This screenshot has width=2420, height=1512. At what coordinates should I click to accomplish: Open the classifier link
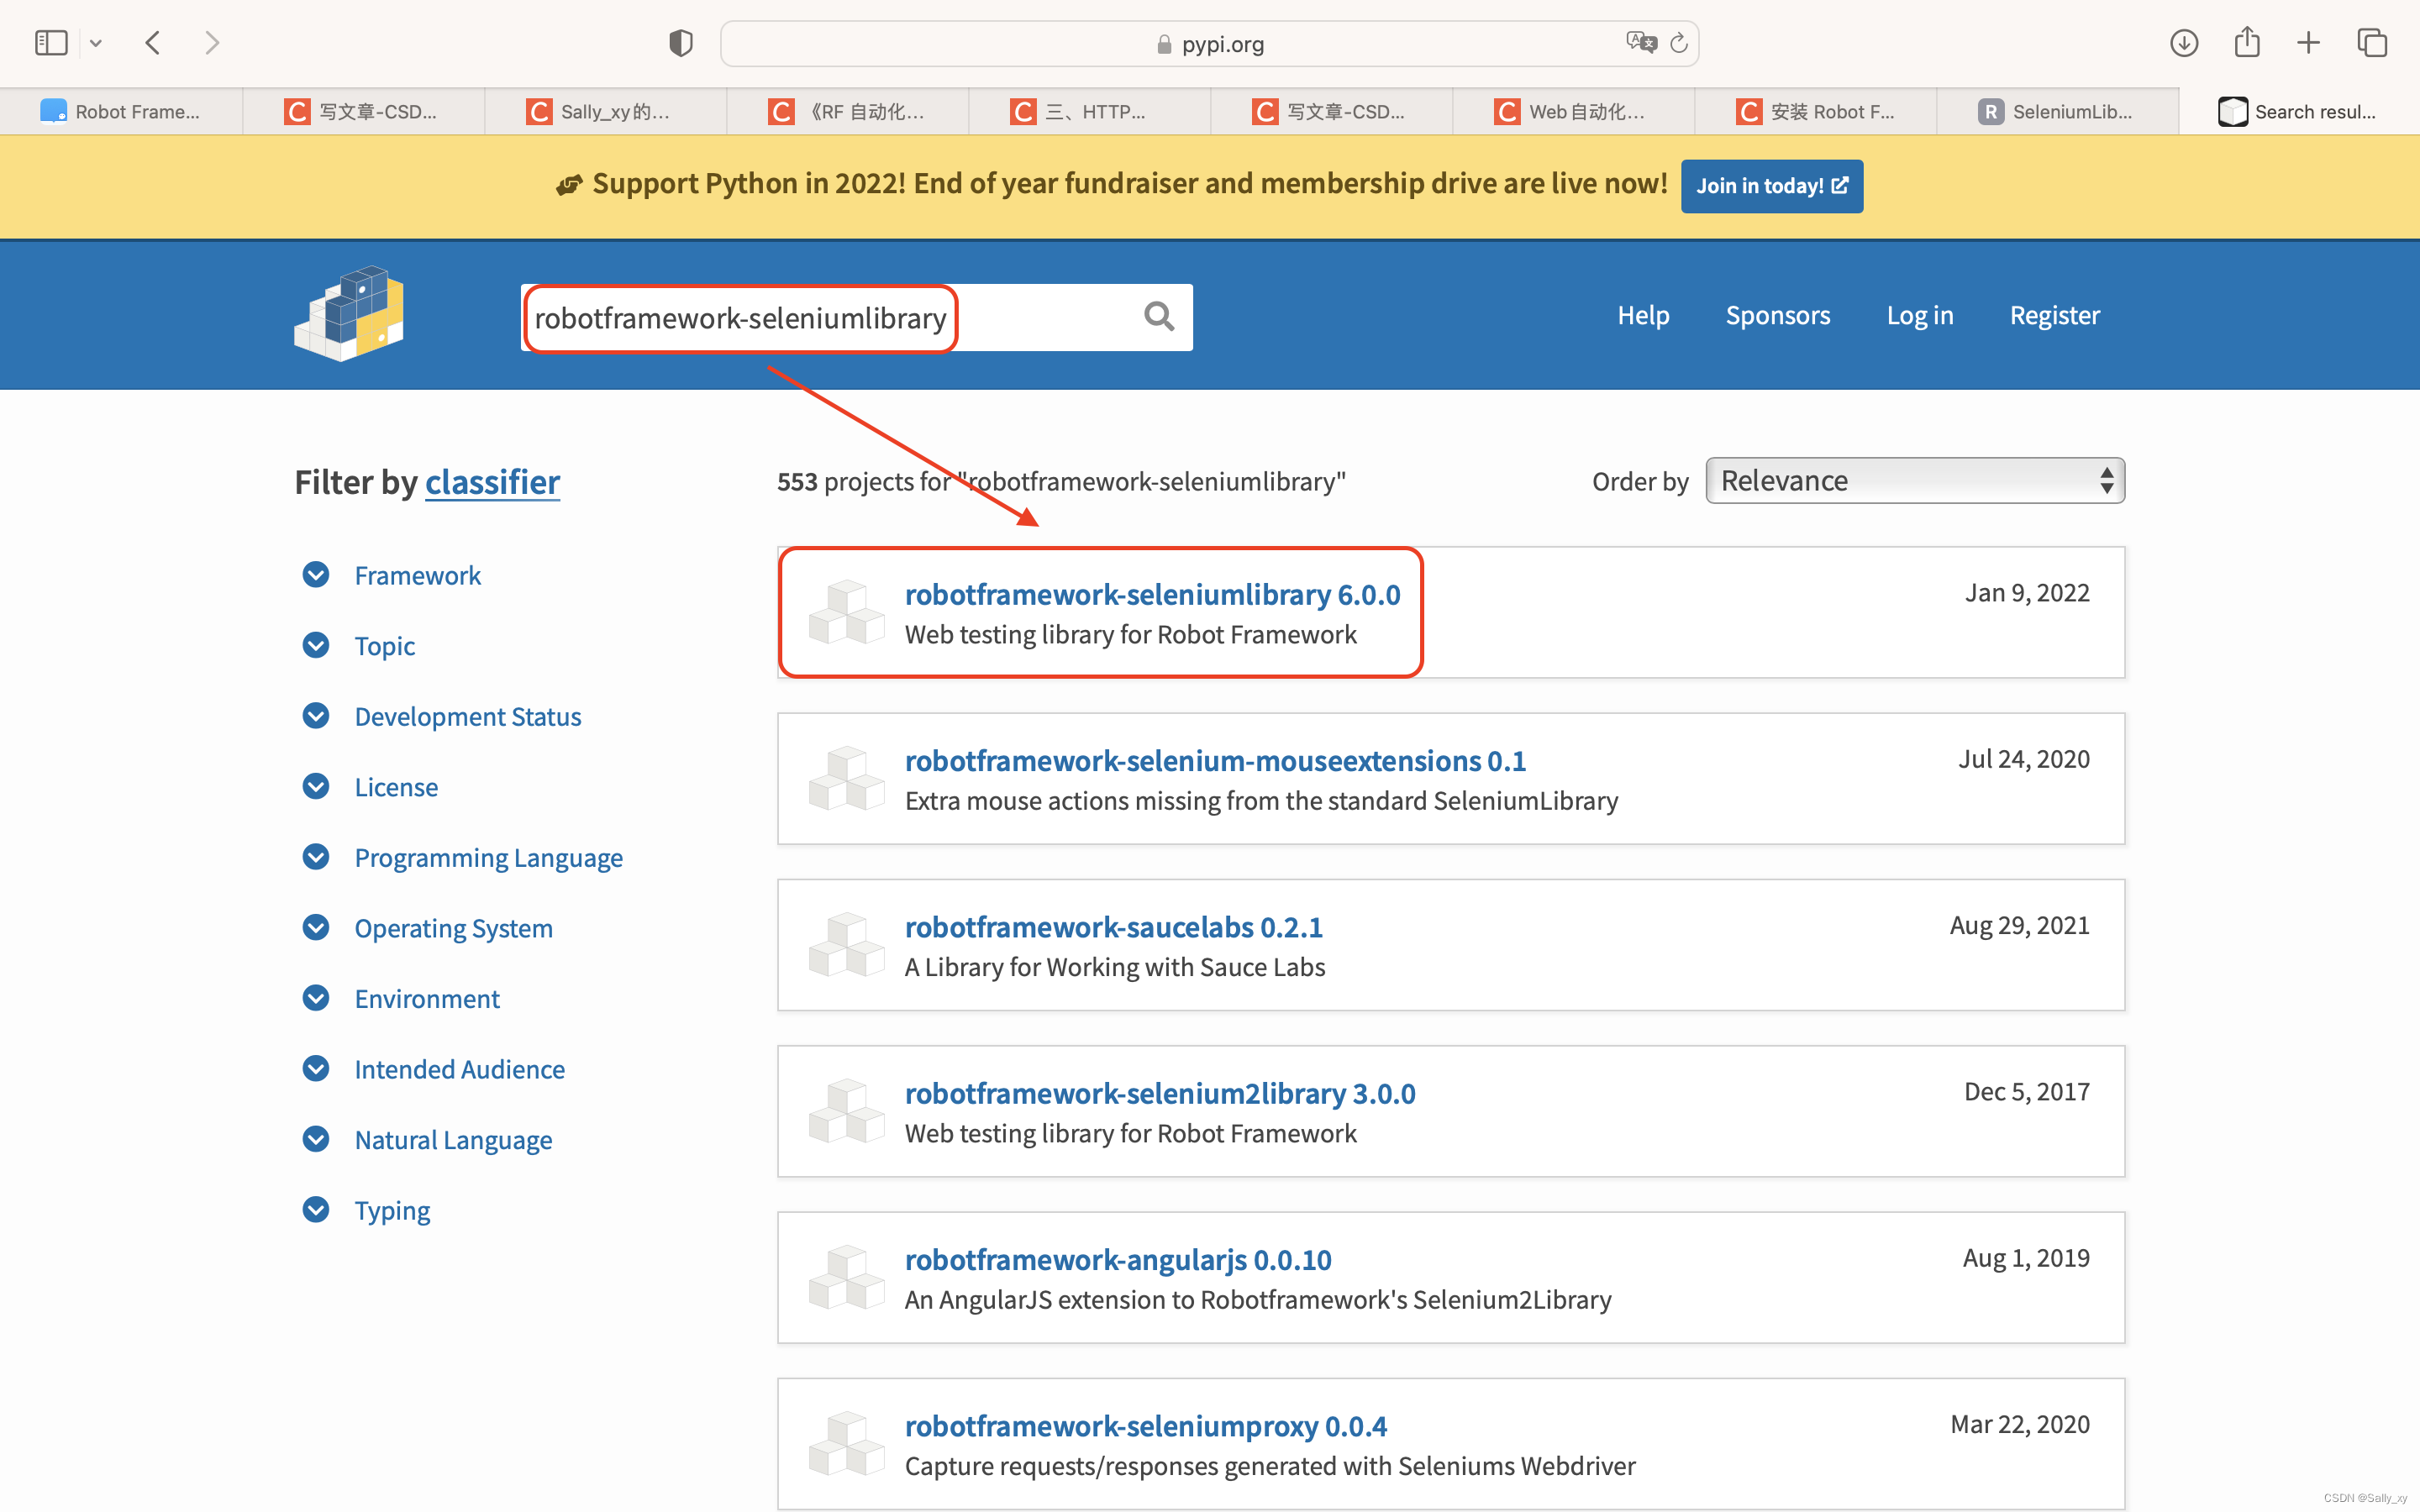[492, 482]
